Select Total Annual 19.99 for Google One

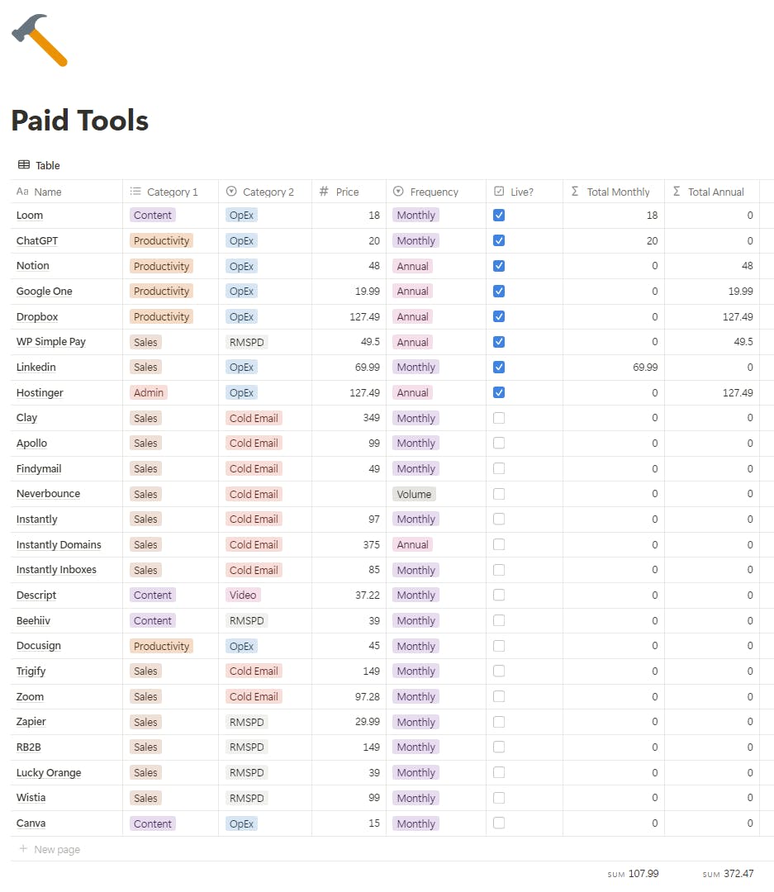[x=740, y=292]
